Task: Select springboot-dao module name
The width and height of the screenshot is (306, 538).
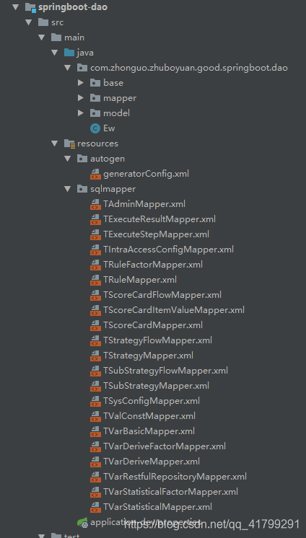Action: pos(73,7)
